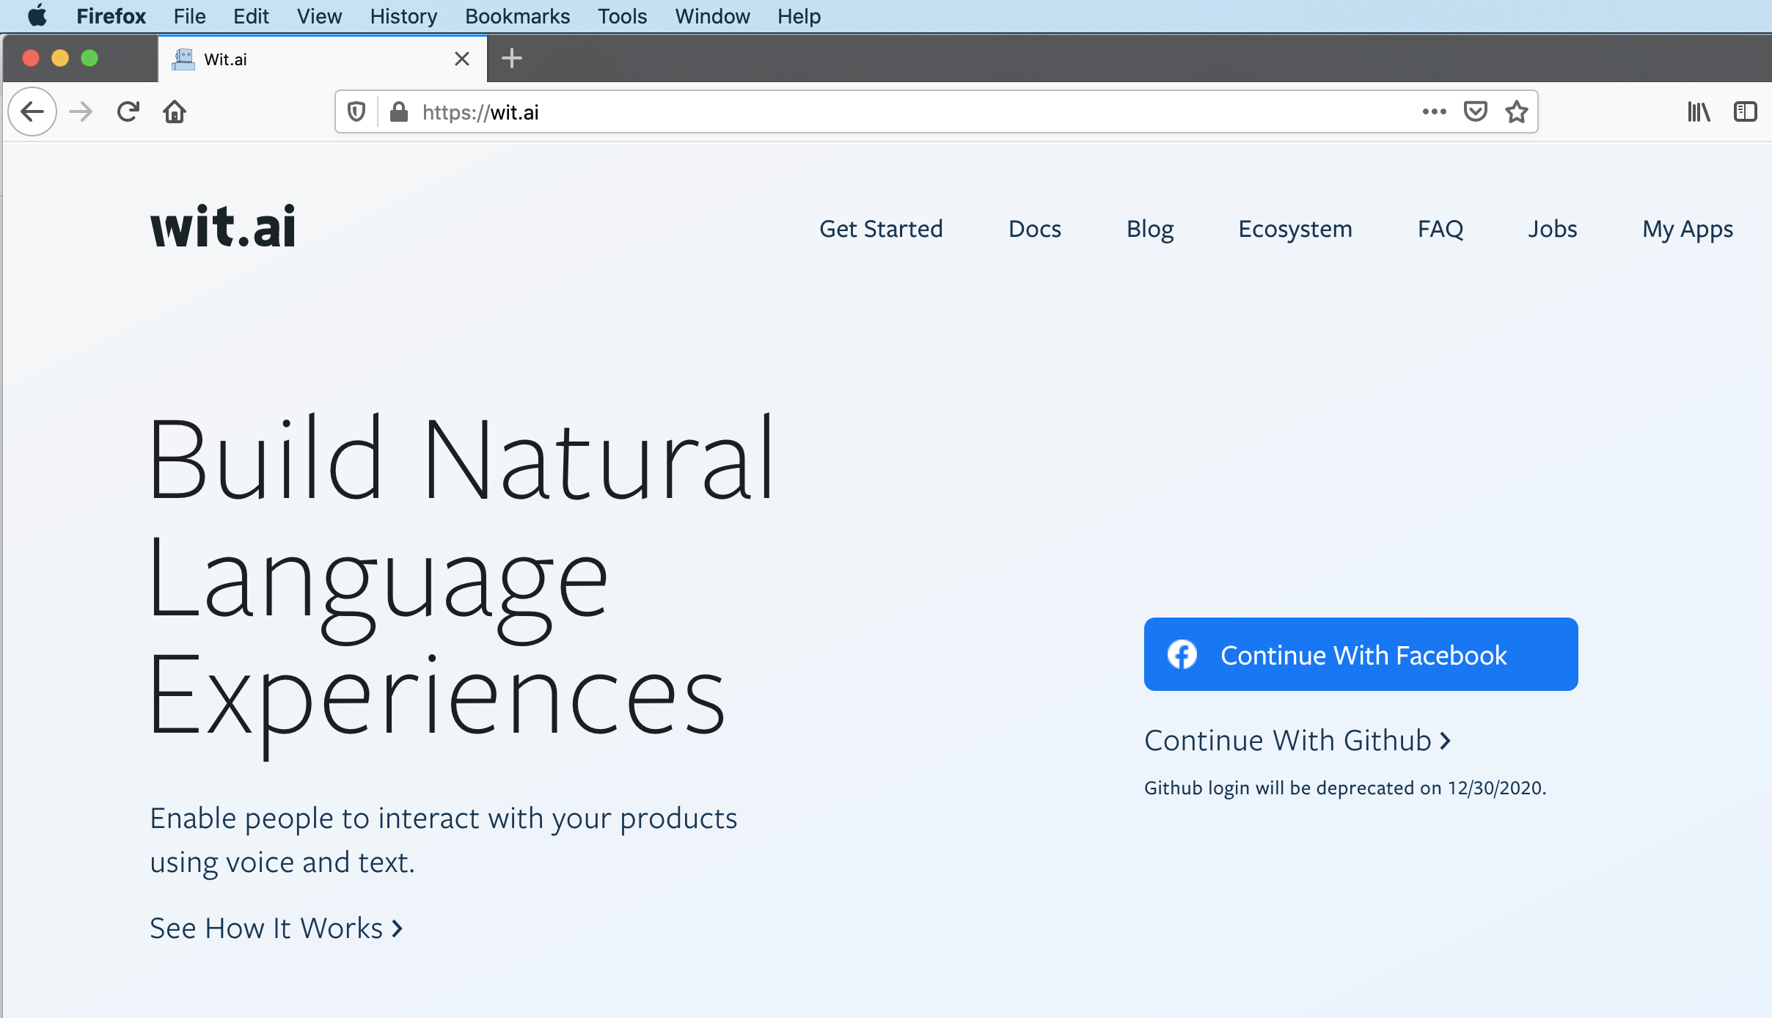The width and height of the screenshot is (1772, 1018).
Task: Toggle the sidebar view icon
Action: tap(1745, 112)
